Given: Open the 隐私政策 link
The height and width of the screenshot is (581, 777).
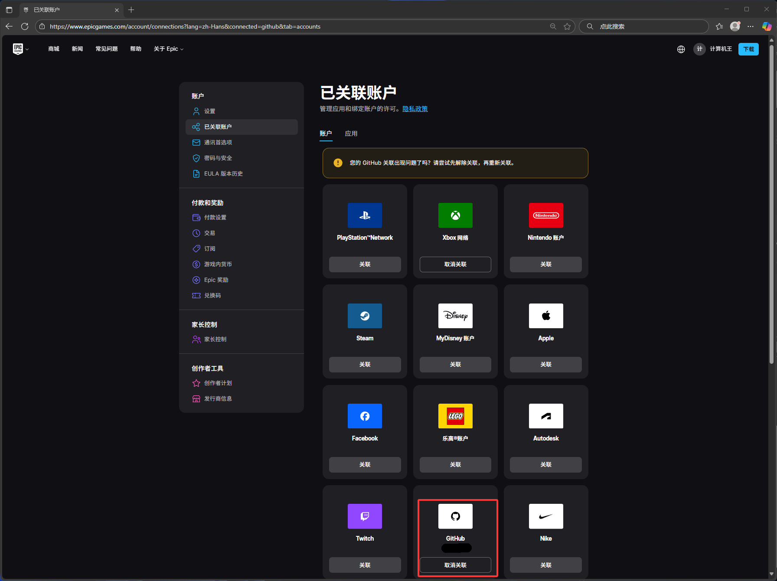Looking at the screenshot, I should (x=415, y=109).
